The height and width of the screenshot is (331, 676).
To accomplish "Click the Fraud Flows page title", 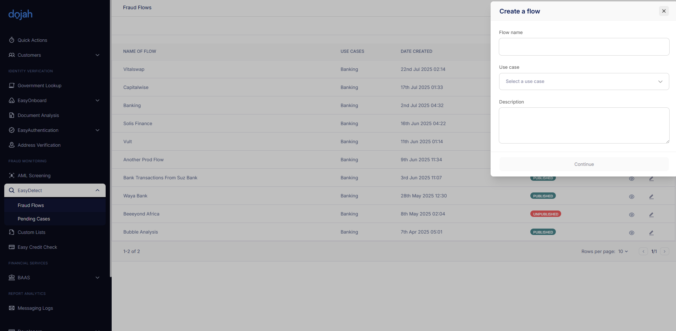I will 137,7.
